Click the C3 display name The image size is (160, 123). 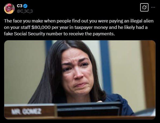tap(20, 6)
